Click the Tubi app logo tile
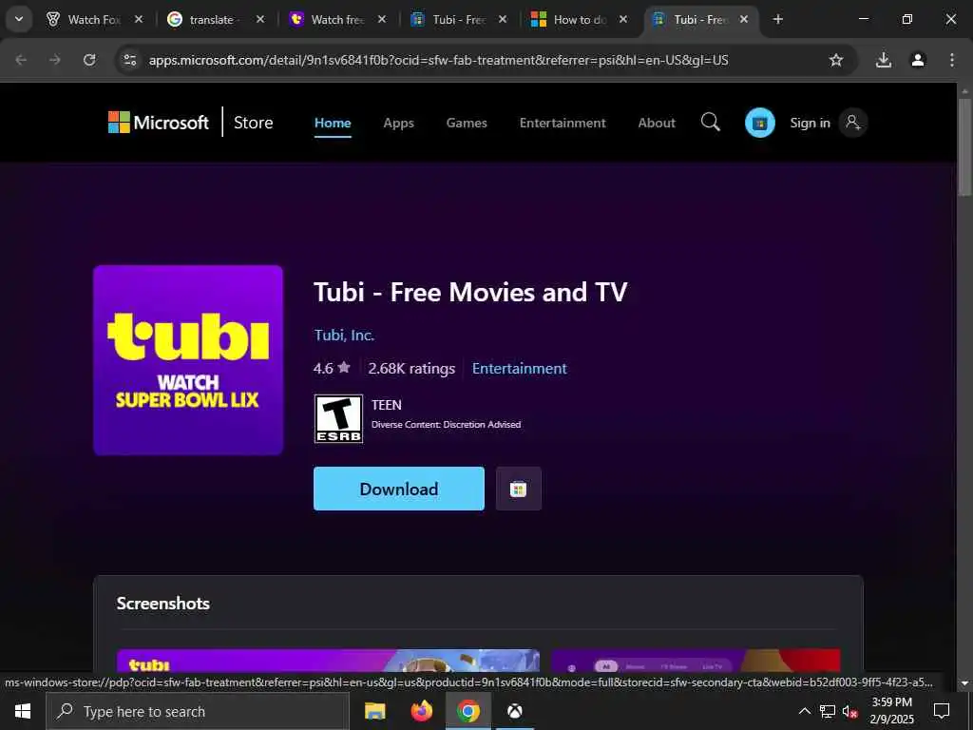Image resolution: width=973 pixels, height=730 pixels. click(188, 360)
